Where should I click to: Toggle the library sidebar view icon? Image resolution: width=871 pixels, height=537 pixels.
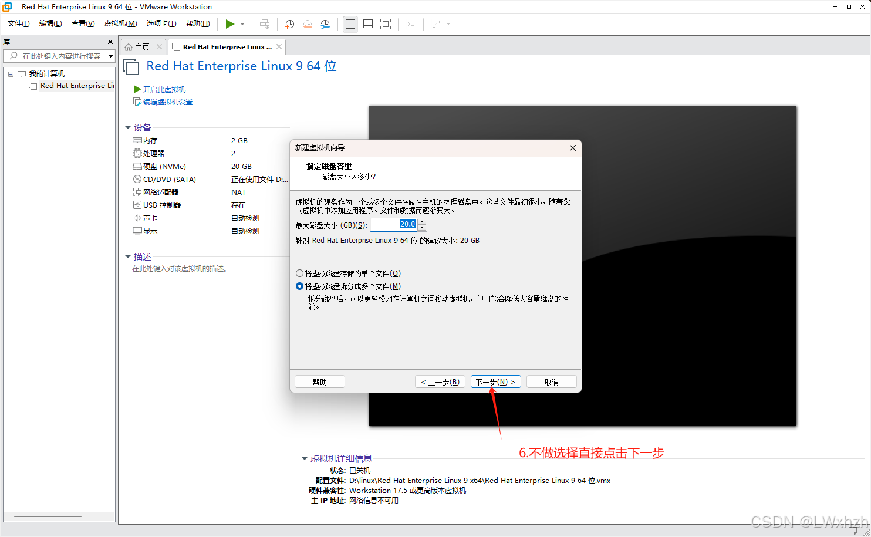(350, 24)
